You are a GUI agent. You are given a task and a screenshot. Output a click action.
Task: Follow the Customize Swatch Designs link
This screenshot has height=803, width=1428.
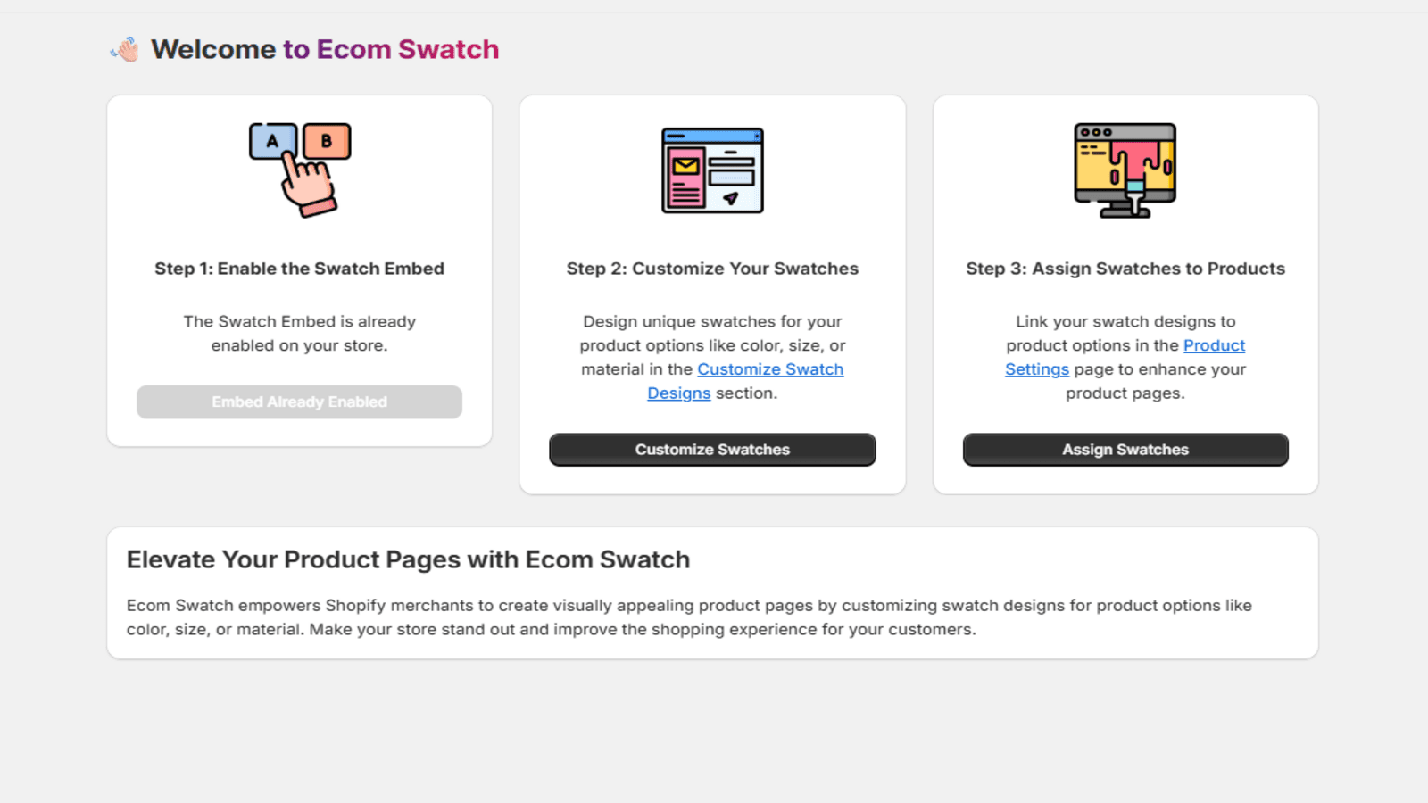769,369
